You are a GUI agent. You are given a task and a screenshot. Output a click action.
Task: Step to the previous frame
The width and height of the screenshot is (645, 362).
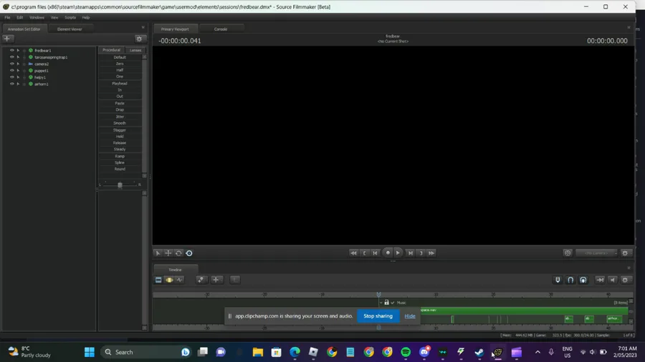[x=375, y=253]
